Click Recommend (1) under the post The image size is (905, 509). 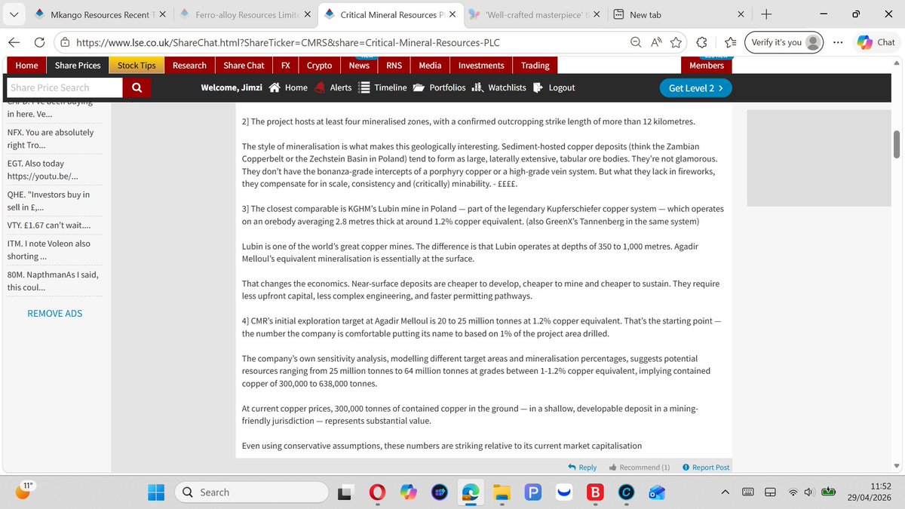click(640, 468)
